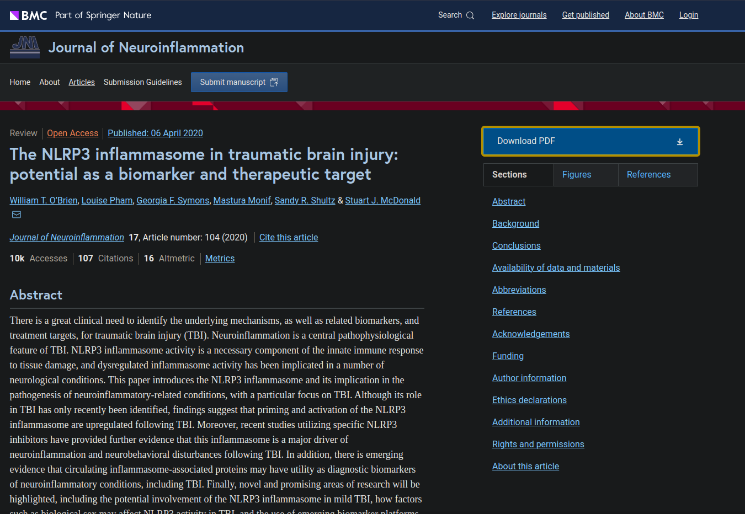The height and width of the screenshot is (514, 745).
Task: Open author Georgia F. Symons
Action: coord(173,200)
